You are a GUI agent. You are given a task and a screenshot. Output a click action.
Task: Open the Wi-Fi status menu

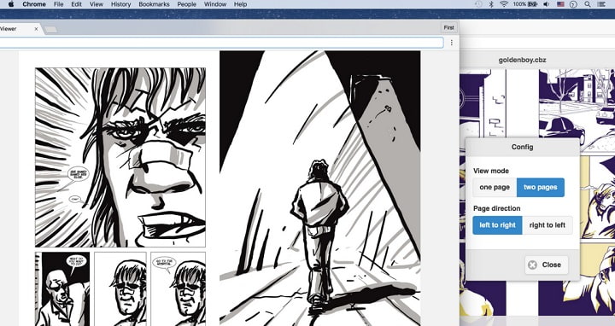coord(504,4)
